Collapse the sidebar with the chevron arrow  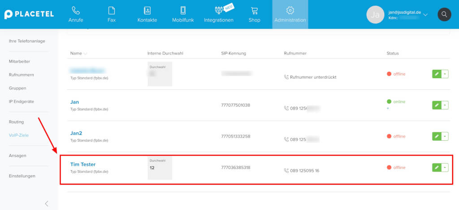47,204
